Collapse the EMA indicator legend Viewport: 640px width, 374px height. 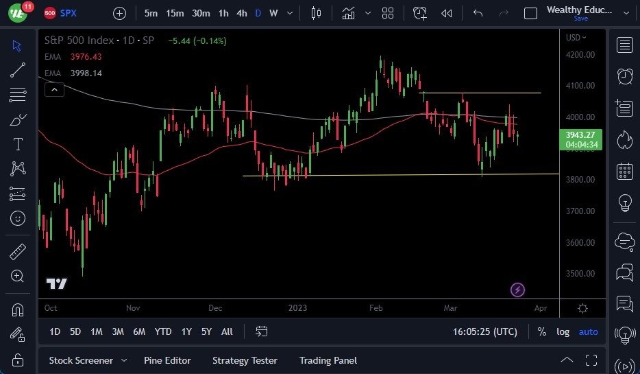[x=54, y=89]
